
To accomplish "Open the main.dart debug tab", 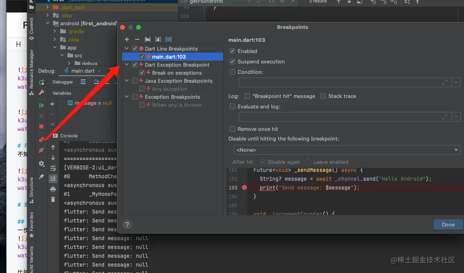I will [x=83, y=71].
